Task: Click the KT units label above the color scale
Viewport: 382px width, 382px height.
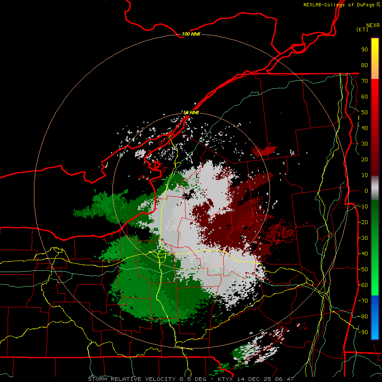Action: pos(362,29)
